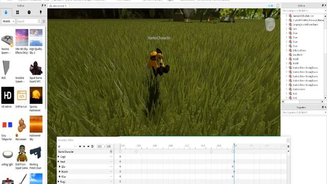Select the Muzzle keyframe at the start
The width and height of the screenshot is (327, 184).
pos(120,172)
